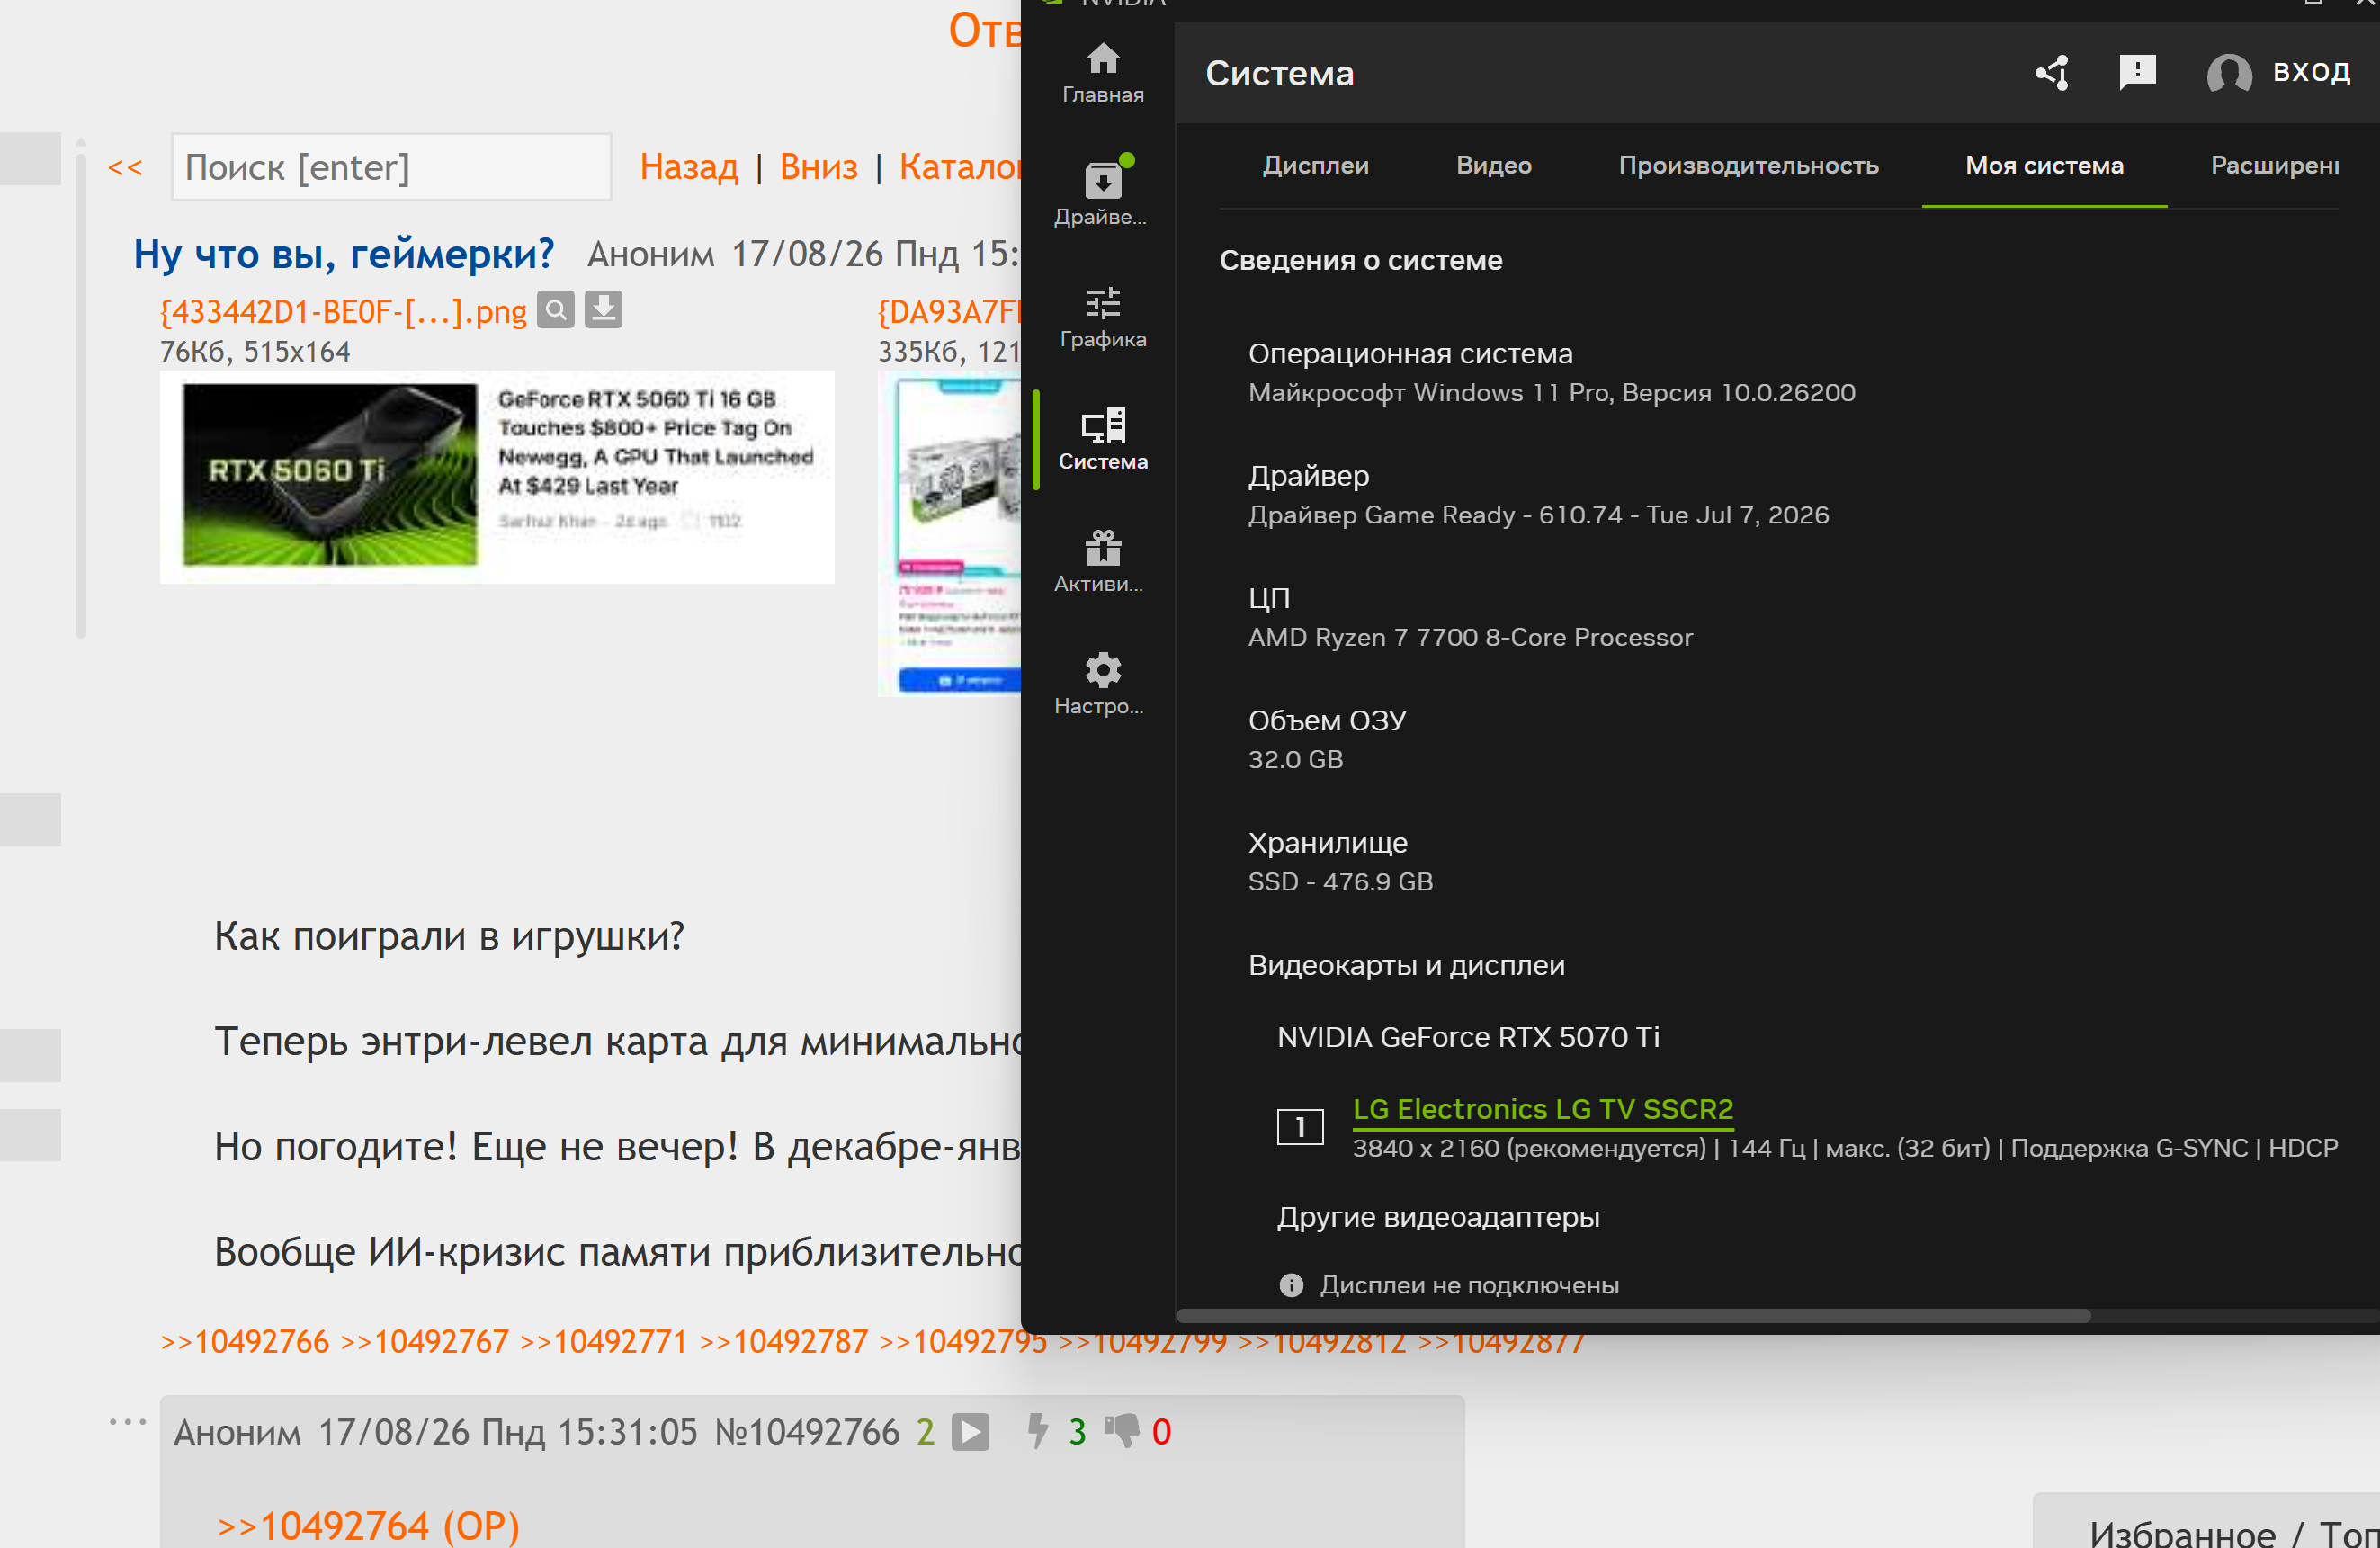Click the display number 1 badge
Viewport: 2380px width, 1548px height.
pyautogui.click(x=1299, y=1127)
